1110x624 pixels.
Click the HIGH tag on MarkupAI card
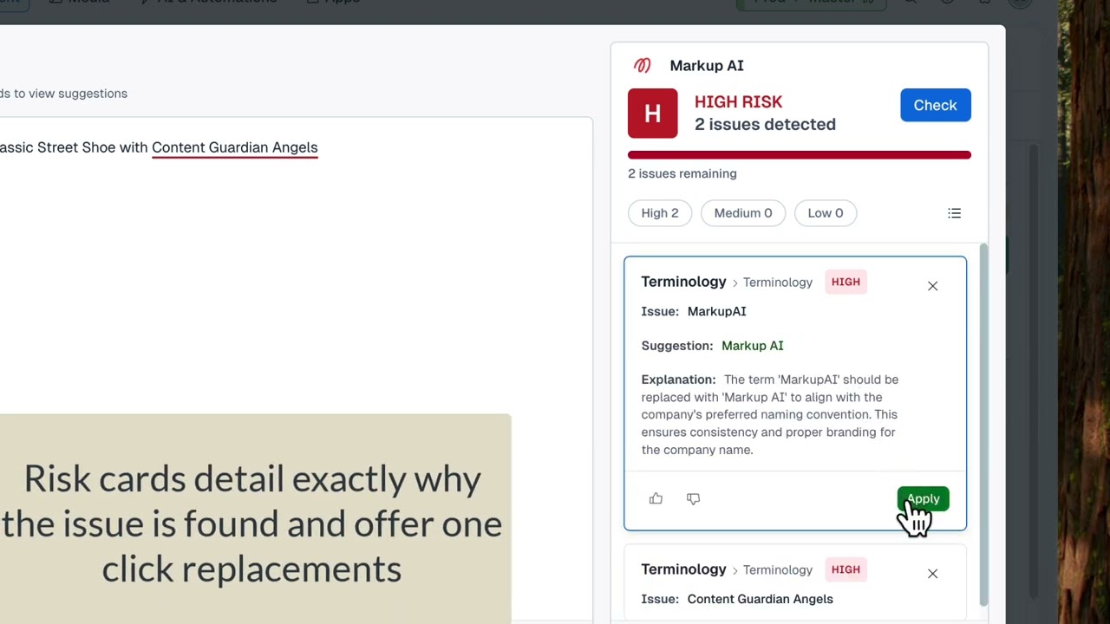[x=846, y=282]
